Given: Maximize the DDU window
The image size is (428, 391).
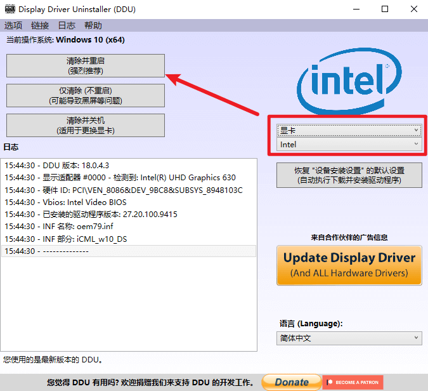Looking at the screenshot, I should pos(385,9).
